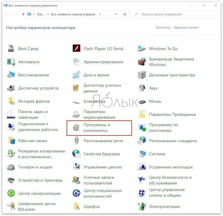223x216 pixels.
Task: Click the Администрирование icon
Action: (76, 62)
